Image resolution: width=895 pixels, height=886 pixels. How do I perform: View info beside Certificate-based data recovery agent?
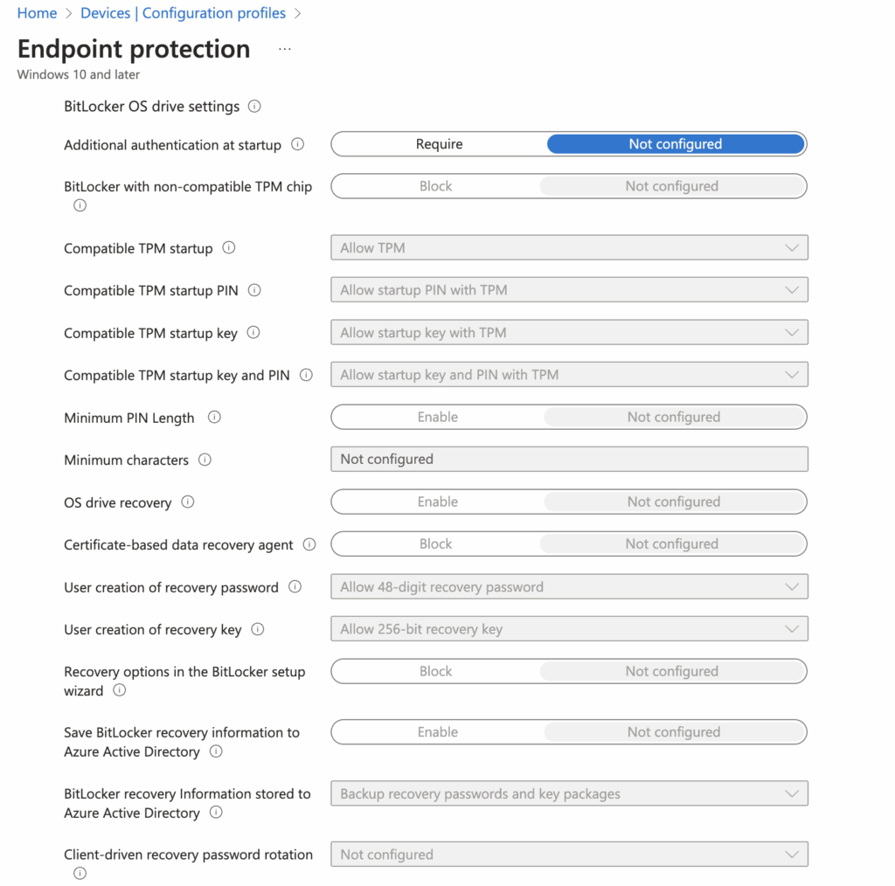click(309, 543)
